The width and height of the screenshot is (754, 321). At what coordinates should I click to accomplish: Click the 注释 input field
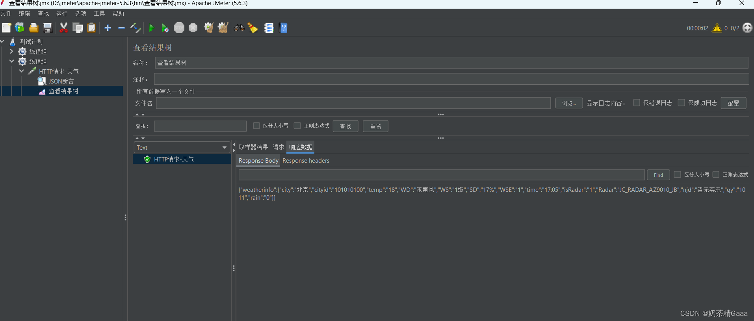click(451, 79)
